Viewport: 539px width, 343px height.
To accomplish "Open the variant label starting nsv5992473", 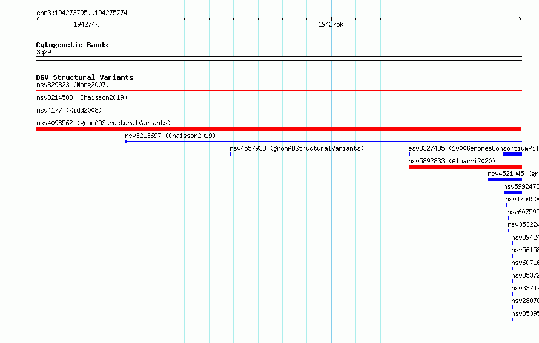I will pos(521,186).
